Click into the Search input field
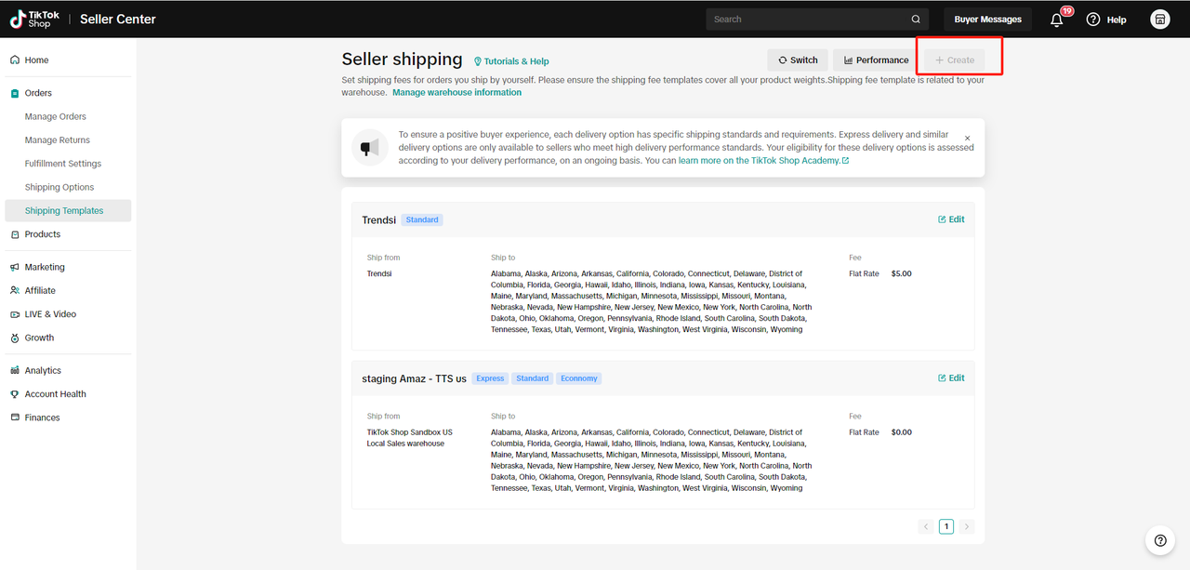Viewport: 1190px width, 570px height. click(x=804, y=20)
